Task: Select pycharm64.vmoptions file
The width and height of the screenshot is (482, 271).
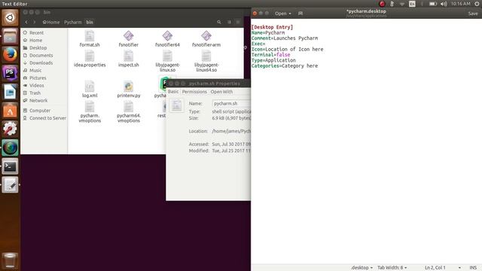Action: coord(129,112)
